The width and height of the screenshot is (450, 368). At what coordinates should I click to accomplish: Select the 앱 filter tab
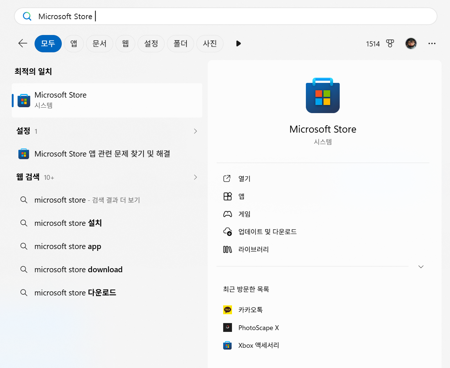pyautogui.click(x=74, y=43)
